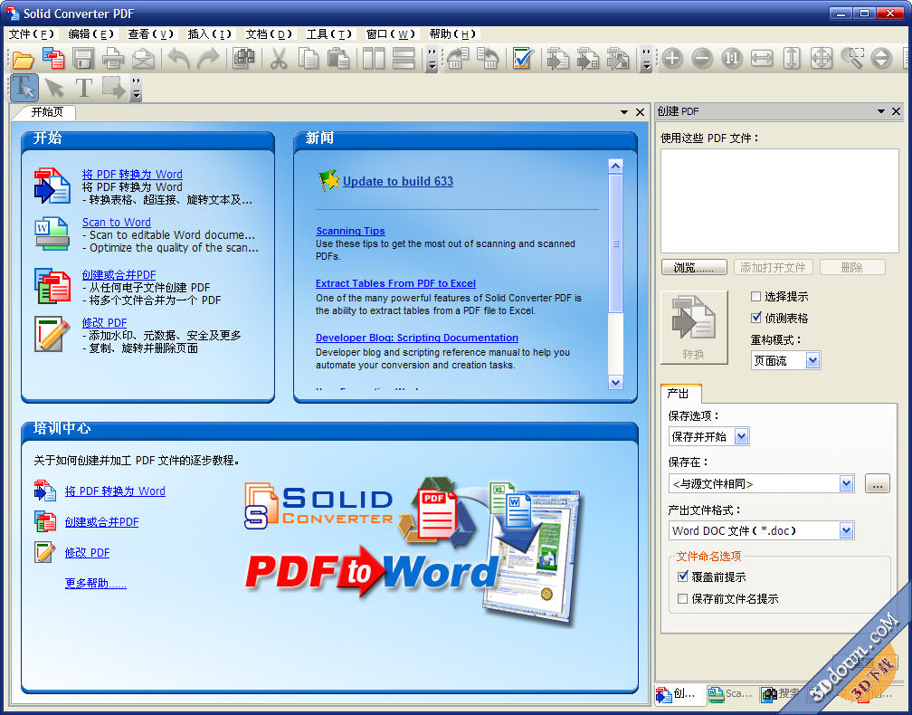This screenshot has width=912, height=715.
Task: Enable the 选择提示 checkbox
Action: point(756,297)
